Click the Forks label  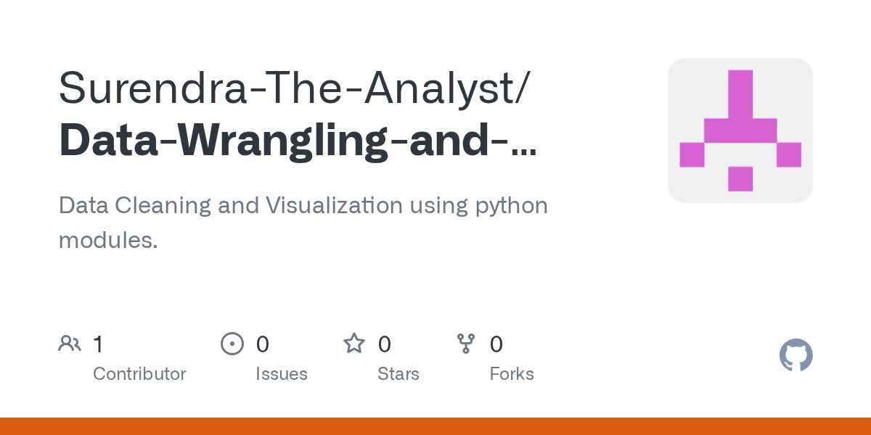[x=512, y=374]
